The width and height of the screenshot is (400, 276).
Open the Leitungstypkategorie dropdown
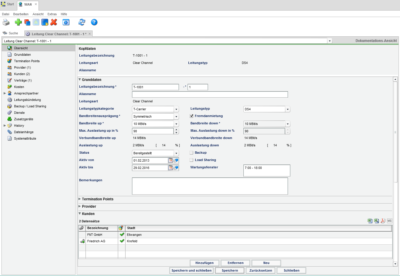176,109
